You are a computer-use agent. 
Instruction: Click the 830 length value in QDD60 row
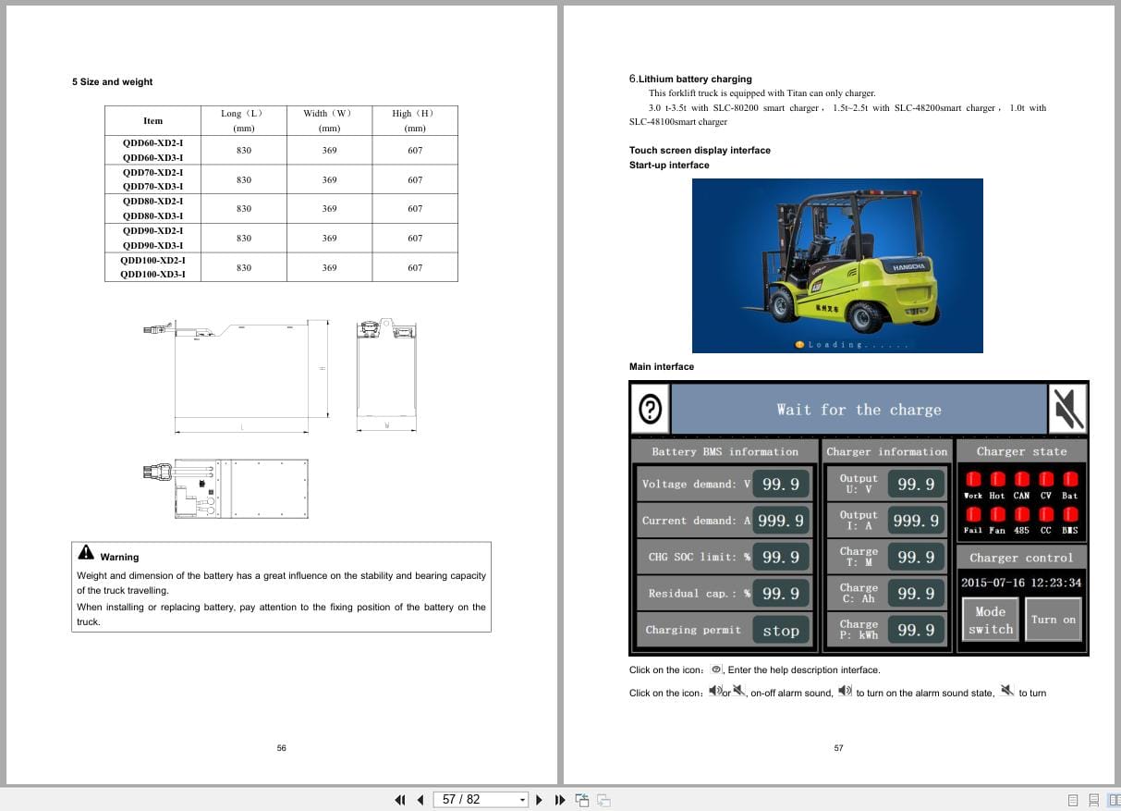(x=244, y=151)
